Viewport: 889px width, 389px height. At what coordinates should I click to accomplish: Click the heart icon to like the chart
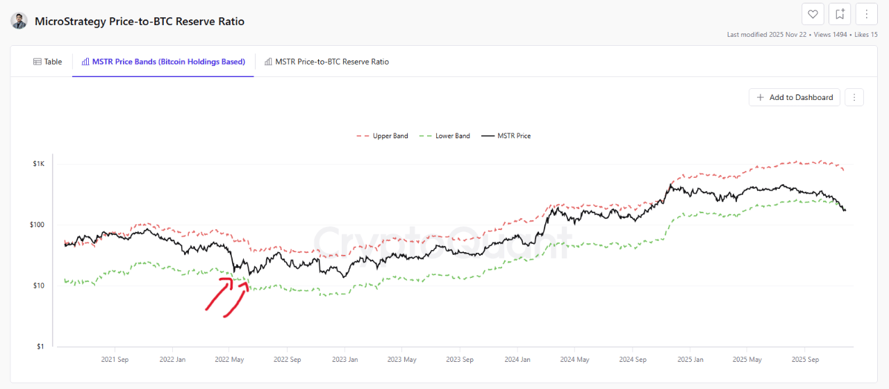point(813,14)
